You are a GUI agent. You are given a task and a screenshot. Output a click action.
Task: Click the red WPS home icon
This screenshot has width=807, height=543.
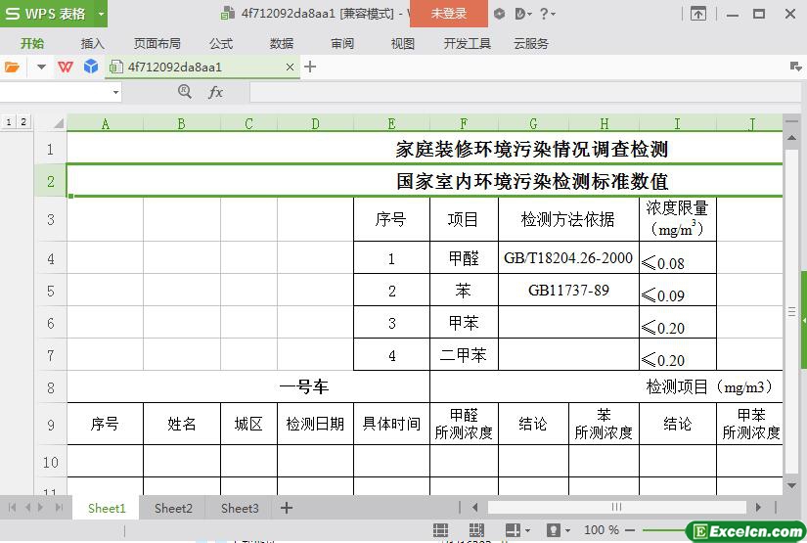click(66, 67)
